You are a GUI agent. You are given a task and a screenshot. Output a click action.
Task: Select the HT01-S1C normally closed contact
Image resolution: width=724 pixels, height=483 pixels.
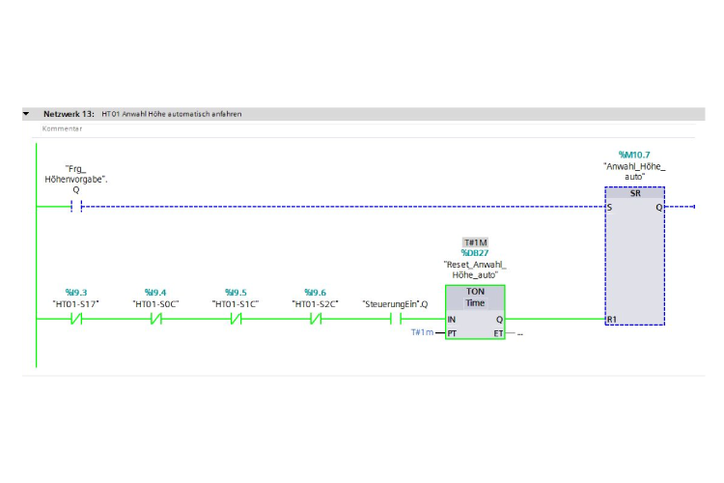[236, 319]
